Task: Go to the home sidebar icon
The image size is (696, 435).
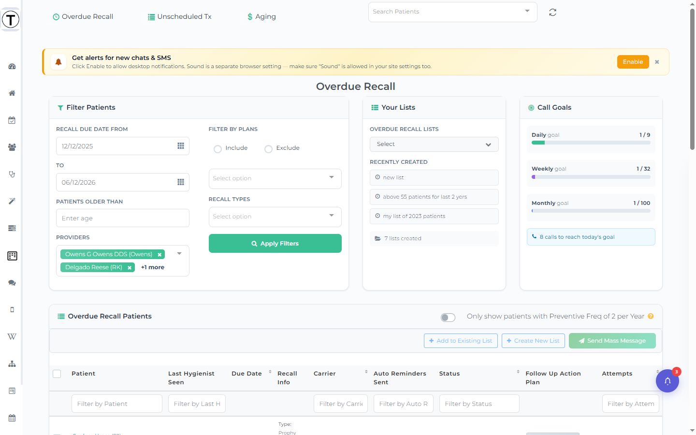Action: pyautogui.click(x=12, y=93)
